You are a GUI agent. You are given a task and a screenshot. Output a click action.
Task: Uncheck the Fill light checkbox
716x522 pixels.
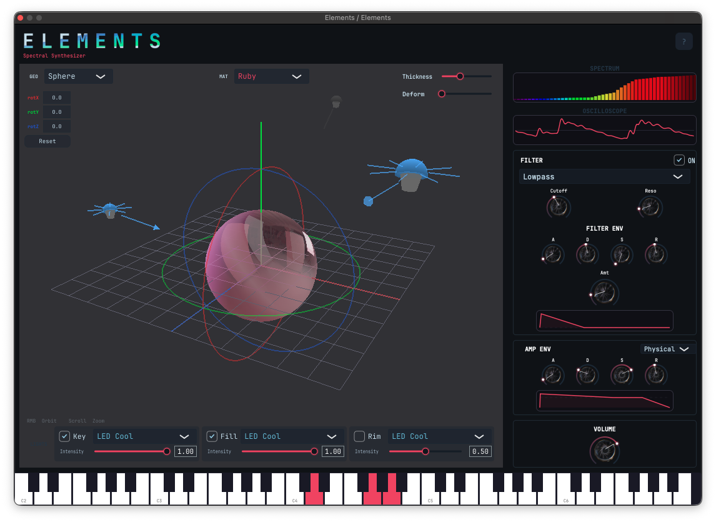click(212, 436)
